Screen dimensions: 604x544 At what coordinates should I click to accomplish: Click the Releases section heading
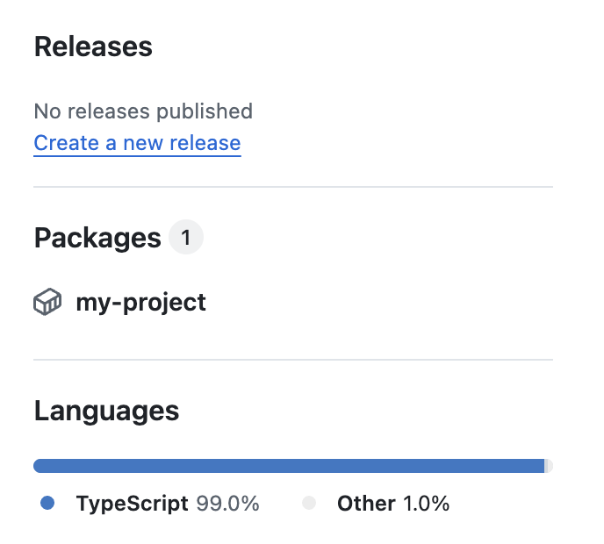(93, 47)
